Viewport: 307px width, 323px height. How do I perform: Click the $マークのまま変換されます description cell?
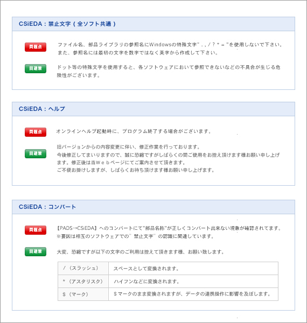pyautogui.click(x=193, y=294)
